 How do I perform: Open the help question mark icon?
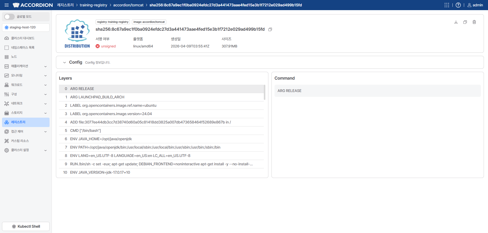coord(458,5)
